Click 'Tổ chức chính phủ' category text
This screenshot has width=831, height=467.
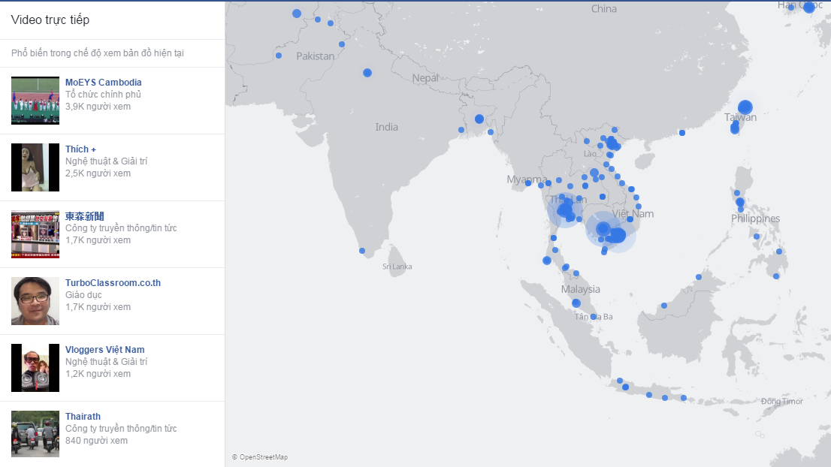tap(104, 95)
